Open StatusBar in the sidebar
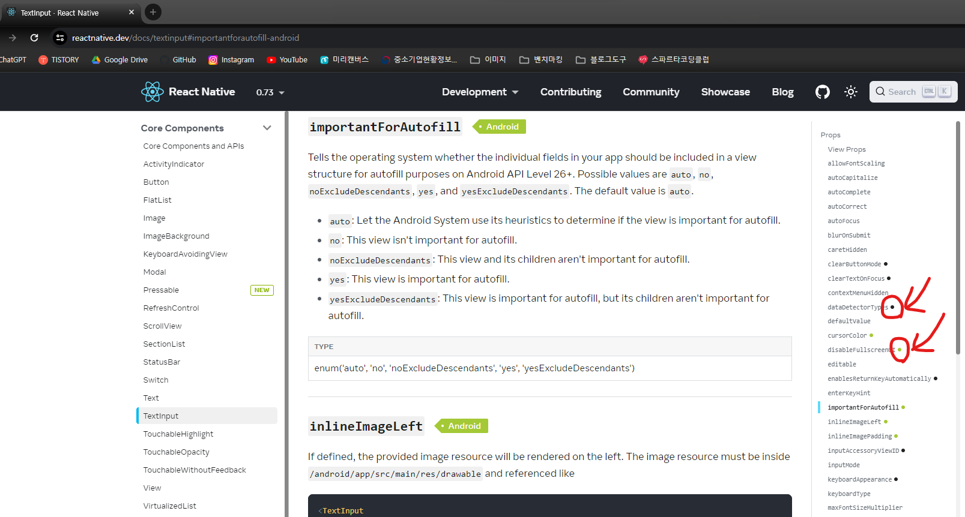 click(162, 362)
